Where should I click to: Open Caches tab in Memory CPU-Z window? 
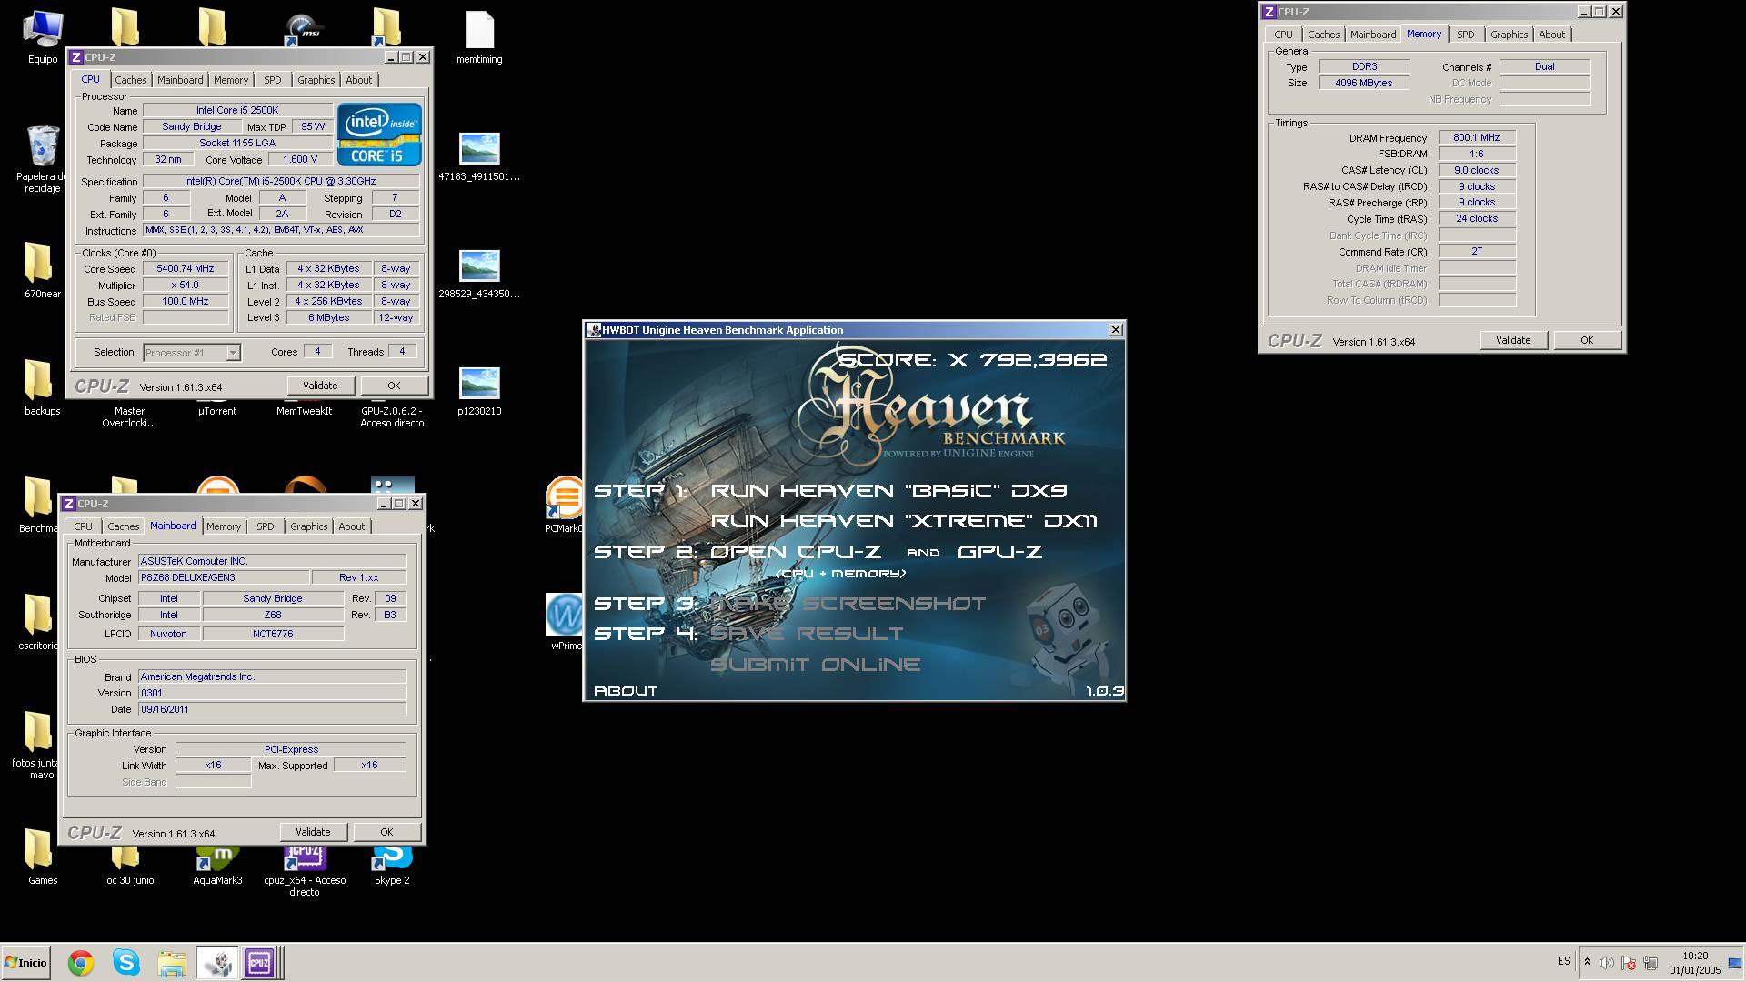pyautogui.click(x=1324, y=35)
